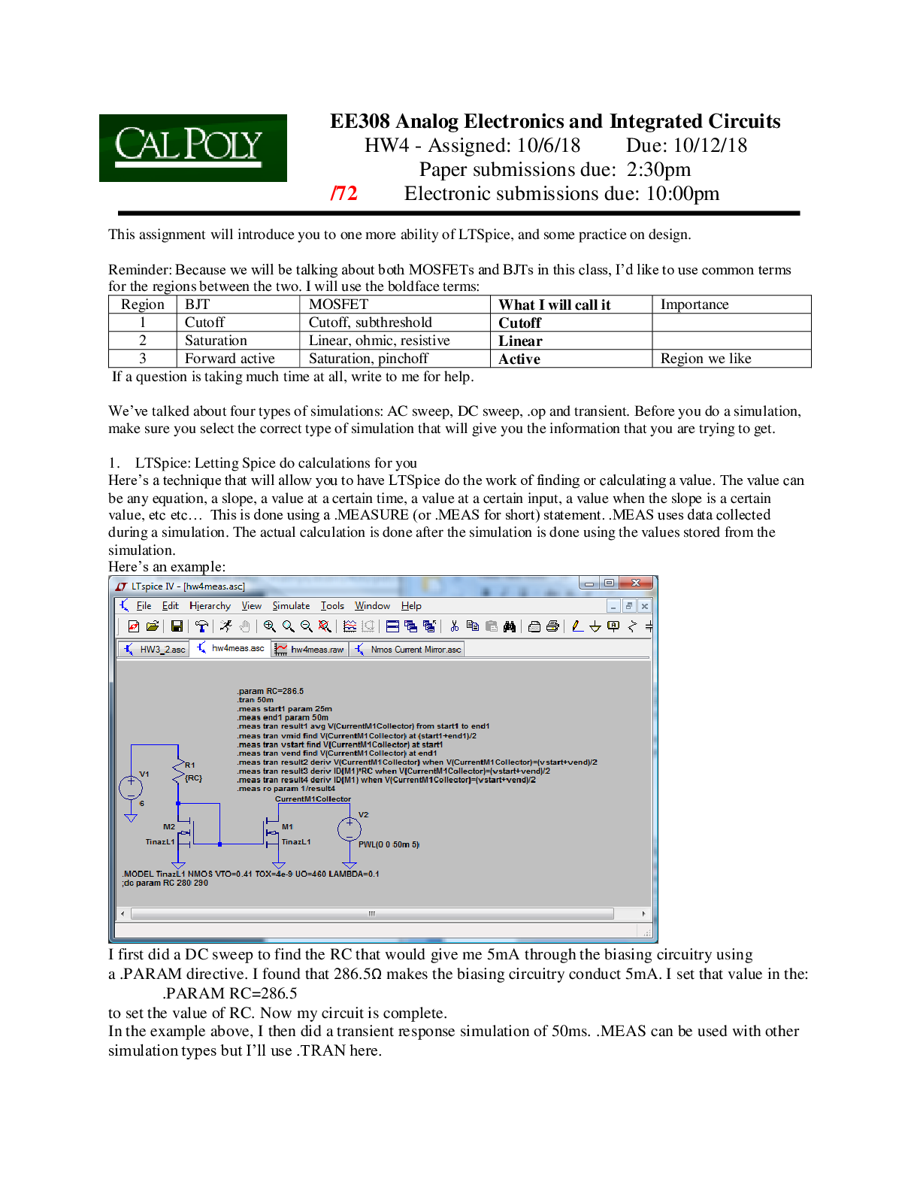Click the binoculars Find icon

tap(510, 626)
